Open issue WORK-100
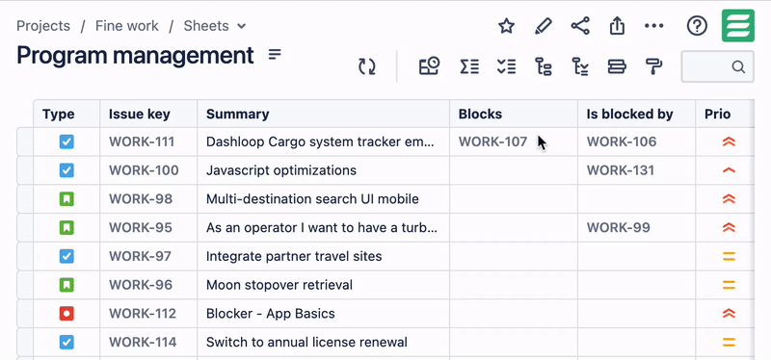Viewport: 771px width, 360px height. [144, 170]
